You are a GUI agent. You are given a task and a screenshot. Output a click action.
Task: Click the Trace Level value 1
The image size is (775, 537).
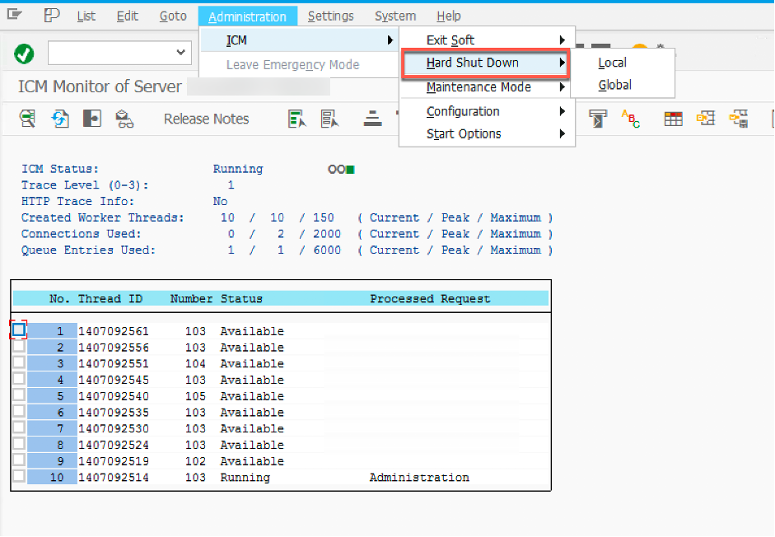tap(231, 185)
